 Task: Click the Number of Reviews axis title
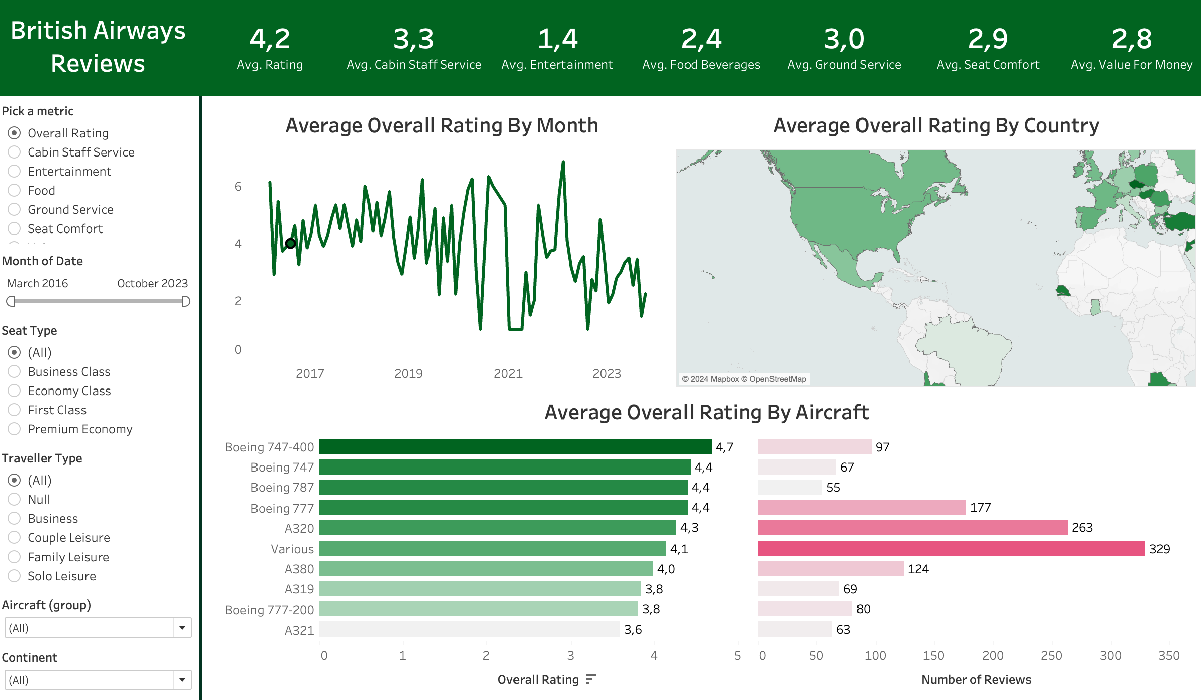point(976,679)
